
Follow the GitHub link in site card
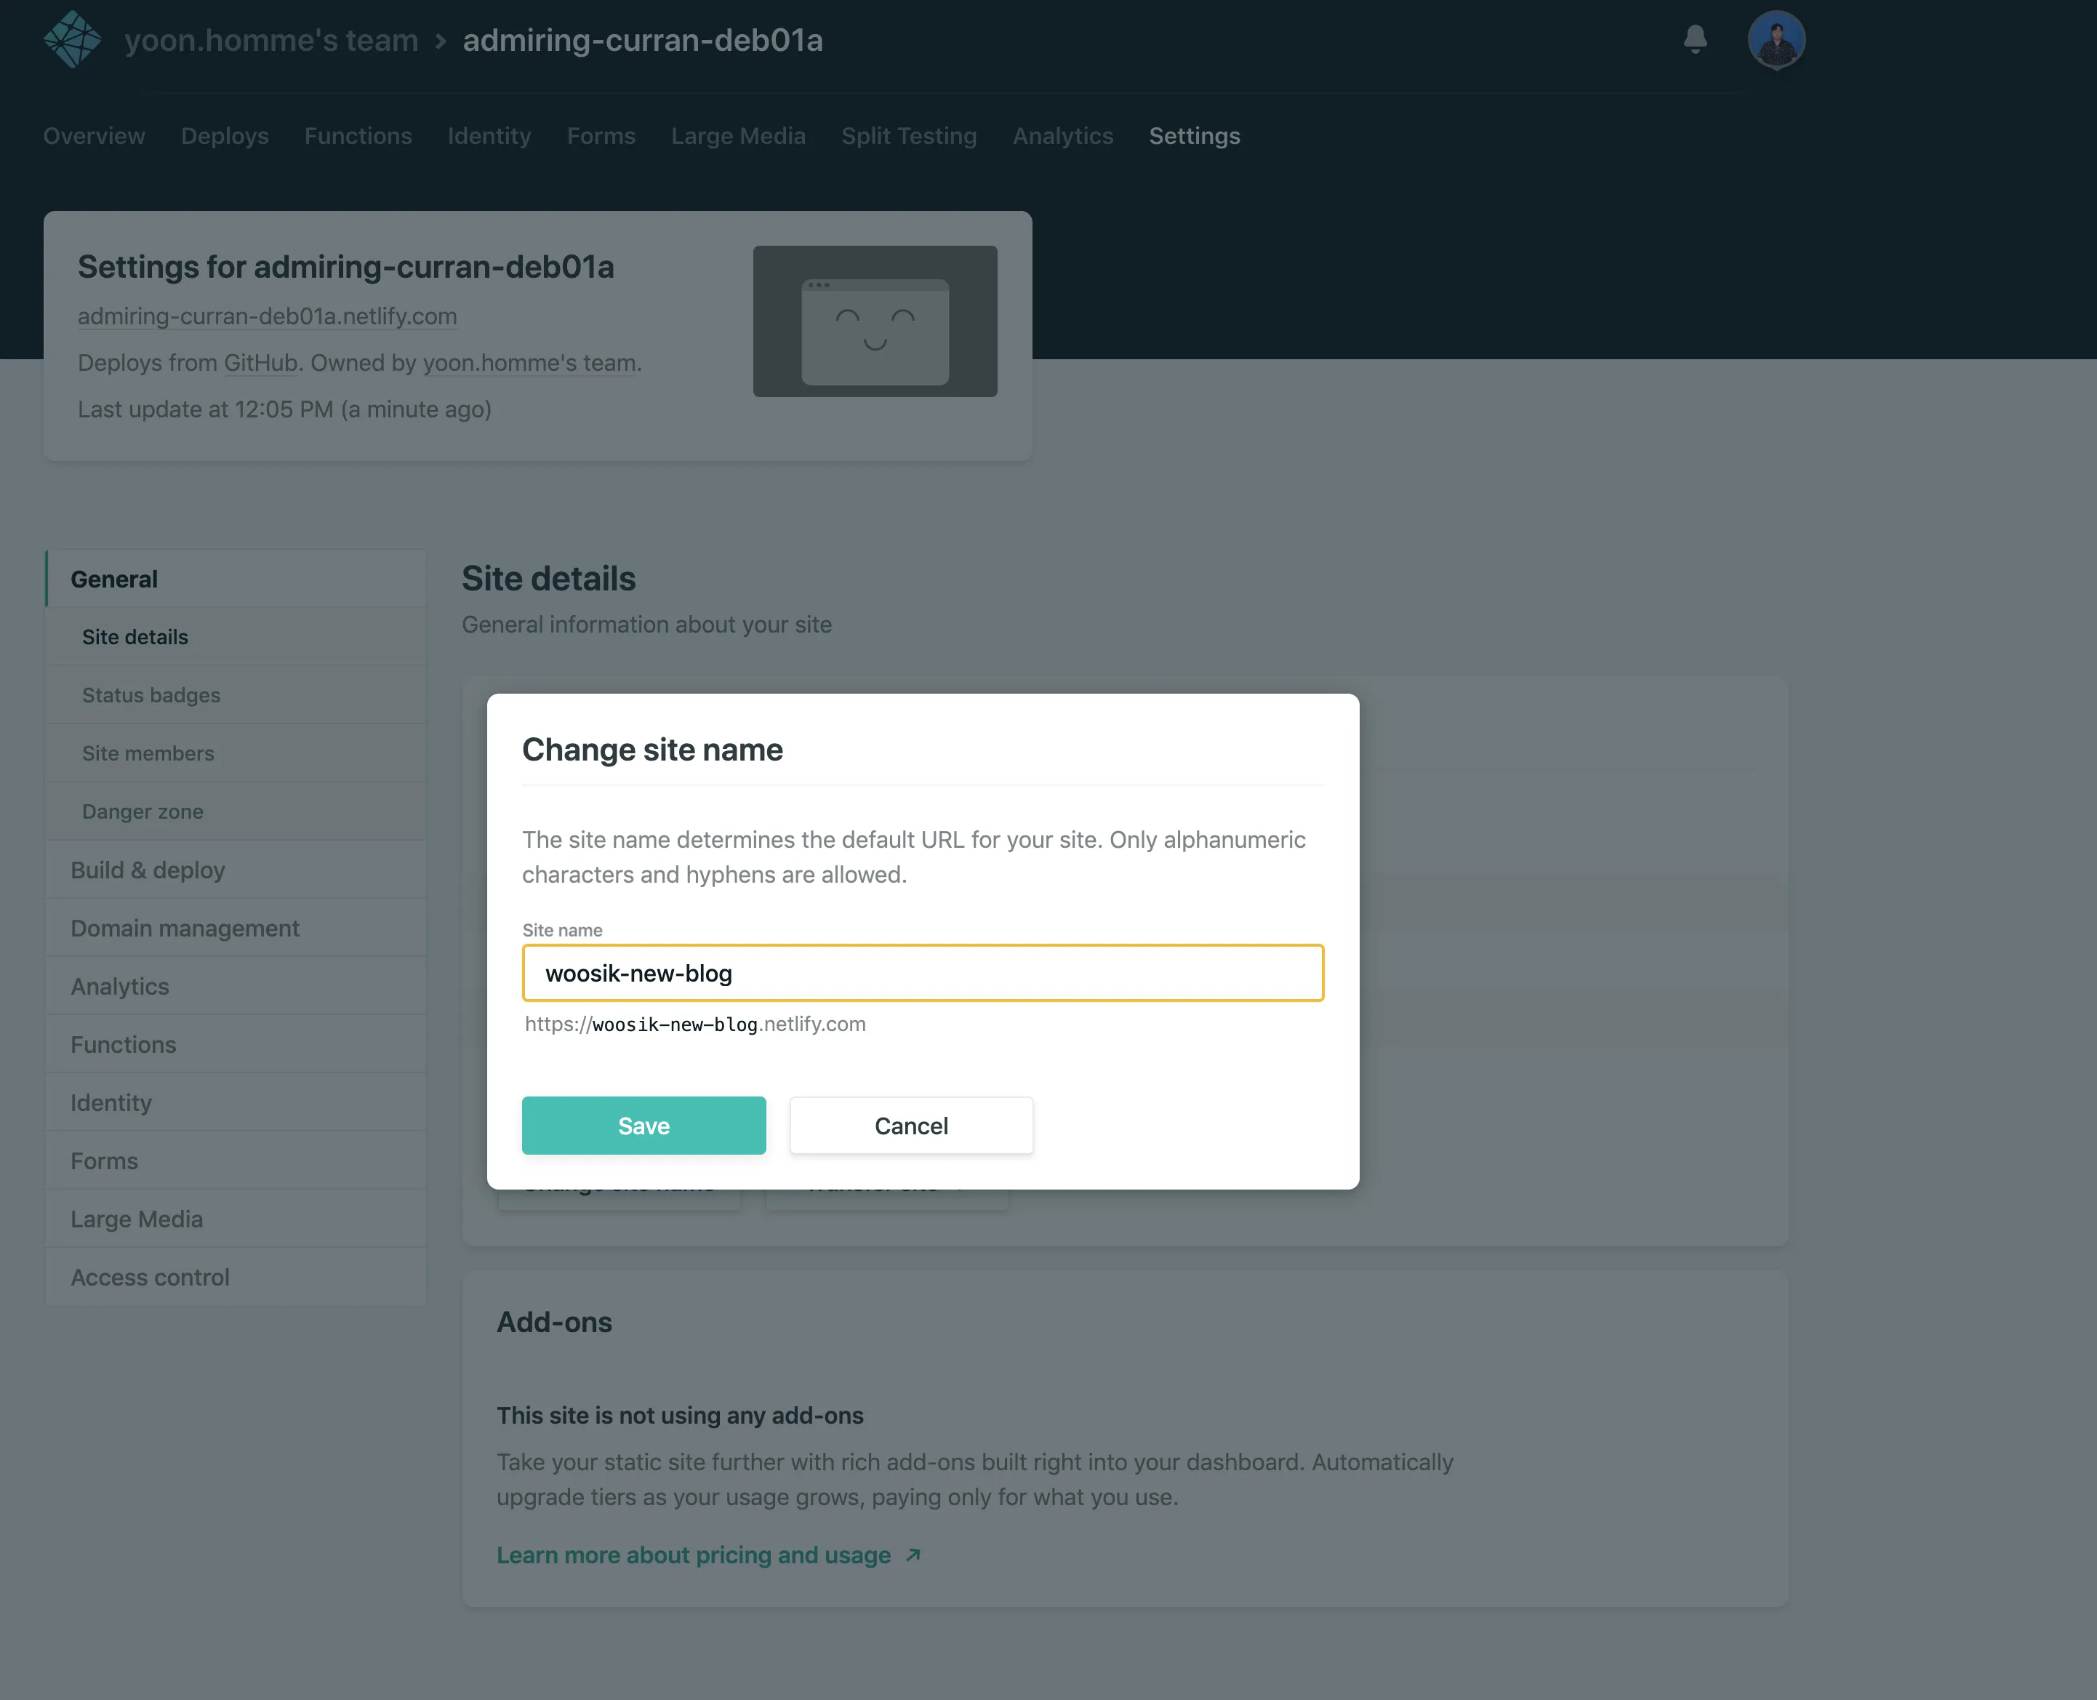click(260, 364)
